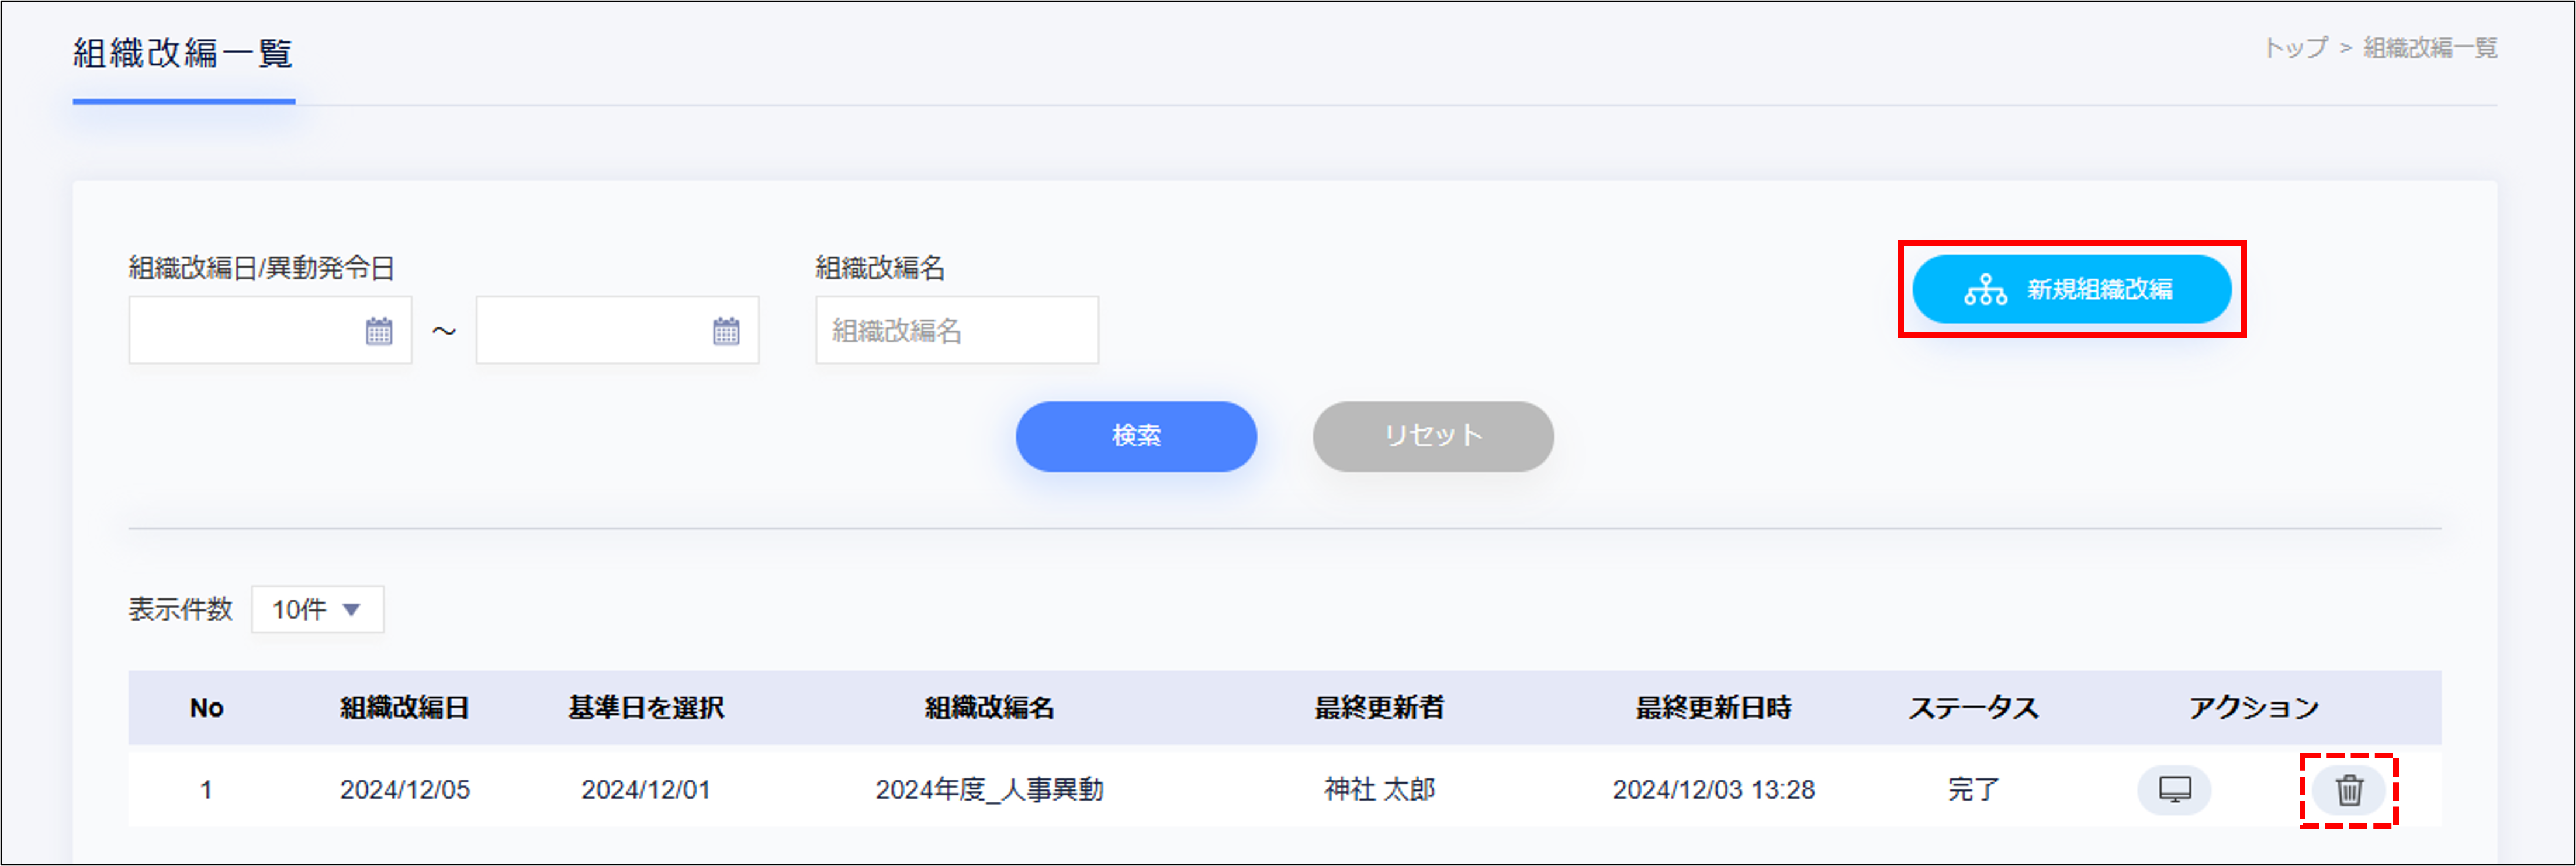2576x866 pixels.
Task: Click the blue 検索 search button
Action: click(x=1136, y=437)
